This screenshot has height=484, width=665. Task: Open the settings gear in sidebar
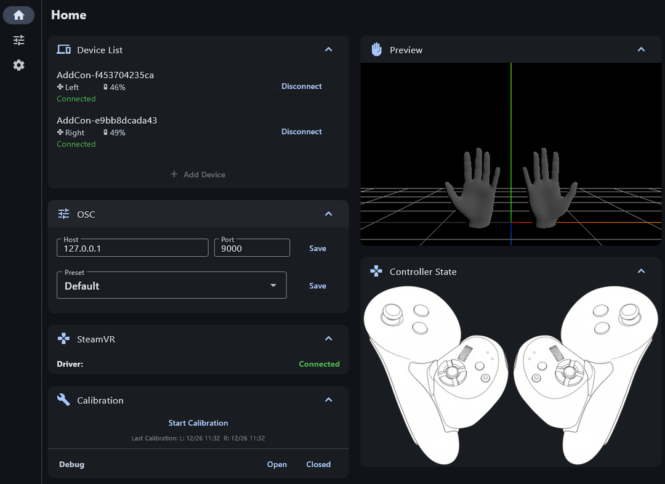tap(18, 65)
